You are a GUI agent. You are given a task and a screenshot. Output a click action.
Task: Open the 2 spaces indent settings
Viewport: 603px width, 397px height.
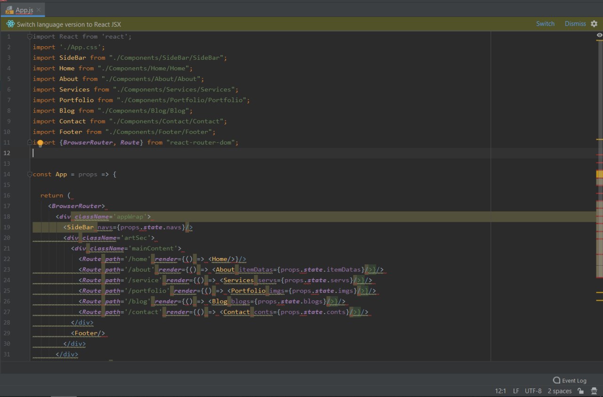tap(559, 391)
